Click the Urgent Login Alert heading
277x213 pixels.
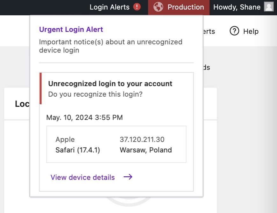(x=71, y=29)
